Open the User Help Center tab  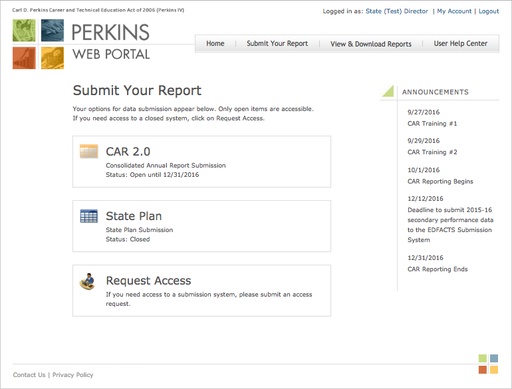(x=461, y=44)
